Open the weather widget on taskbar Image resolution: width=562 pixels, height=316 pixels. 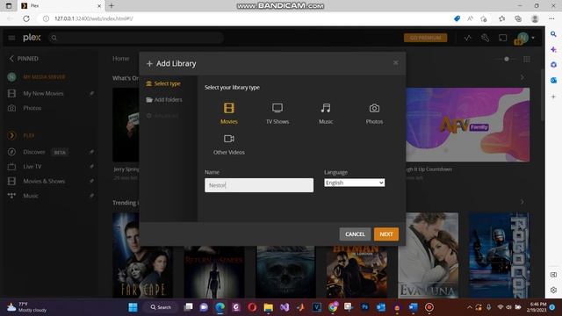click(x=27, y=307)
